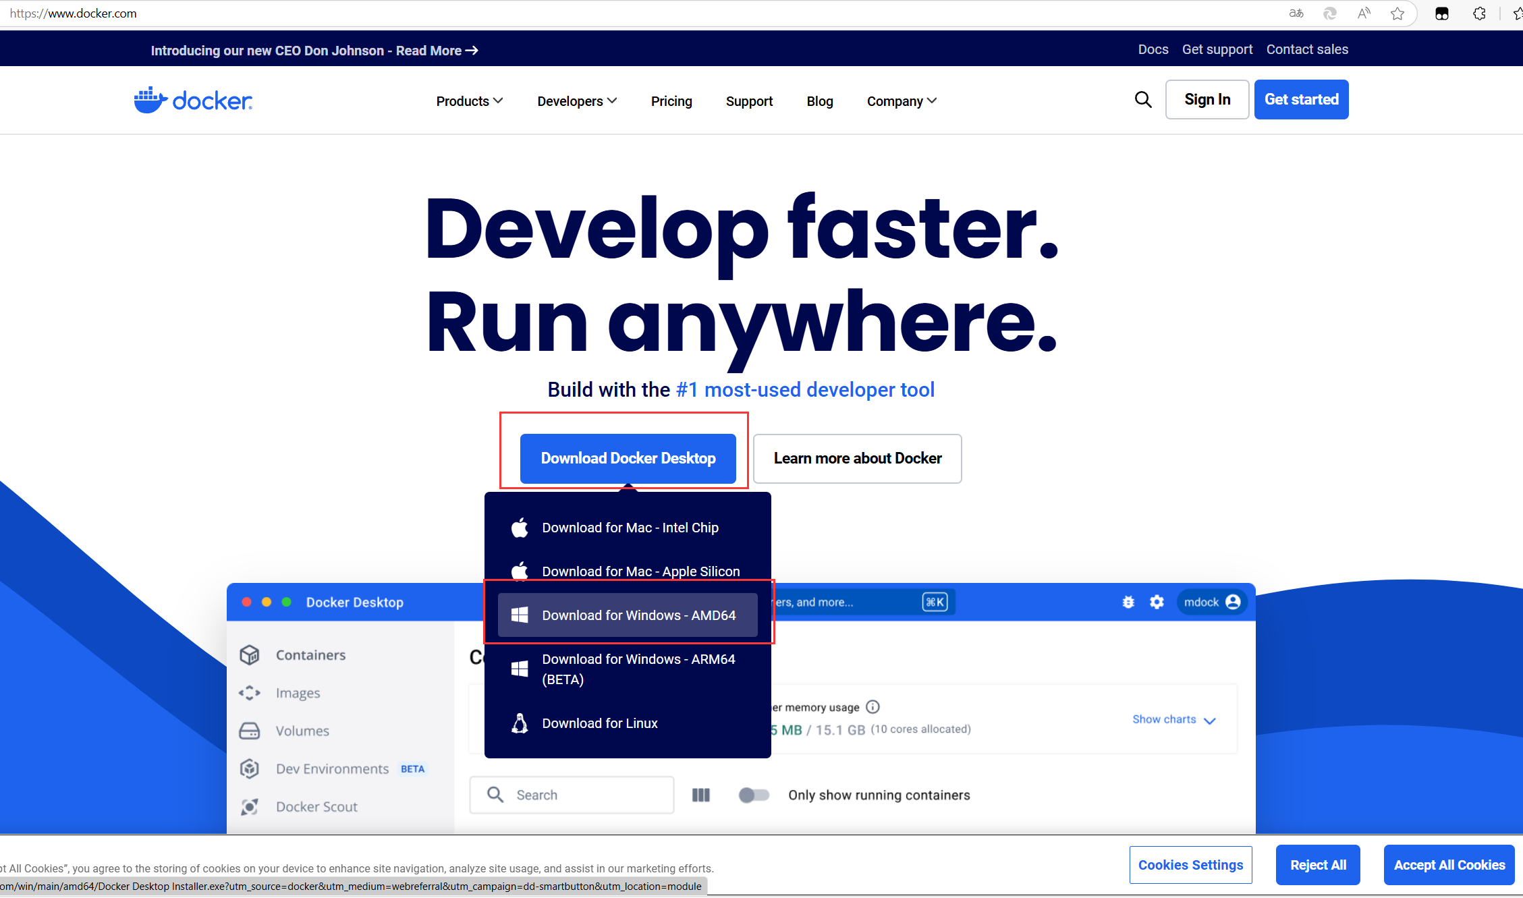Click the site search magnifier icon
The image size is (1523, 898).
pos(1142,100)
